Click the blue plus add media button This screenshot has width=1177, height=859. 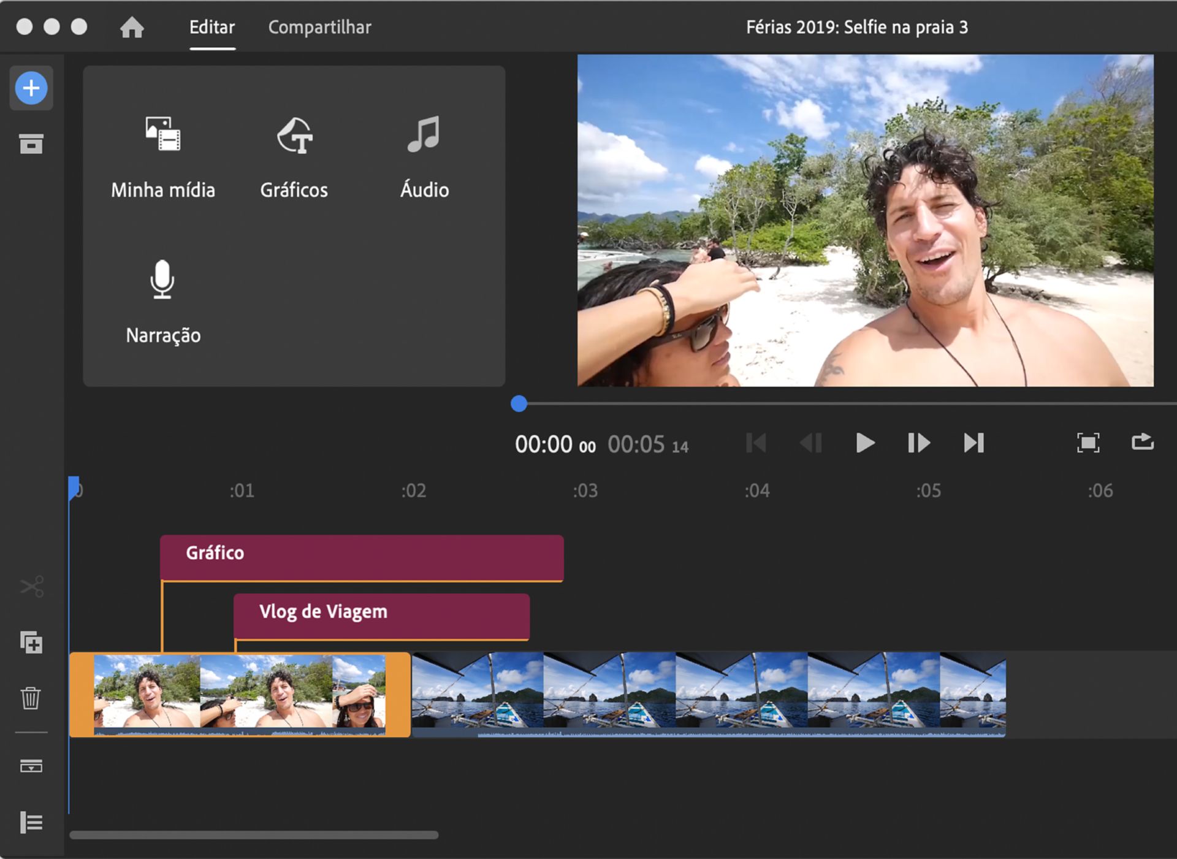pyautogui.click(x=31, y=88)
